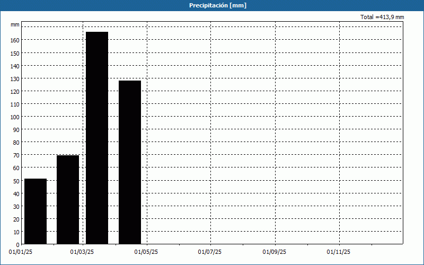Click the '110' y-axis value
The height and width of the screenshot is (265, 424).
click(15, 104)
